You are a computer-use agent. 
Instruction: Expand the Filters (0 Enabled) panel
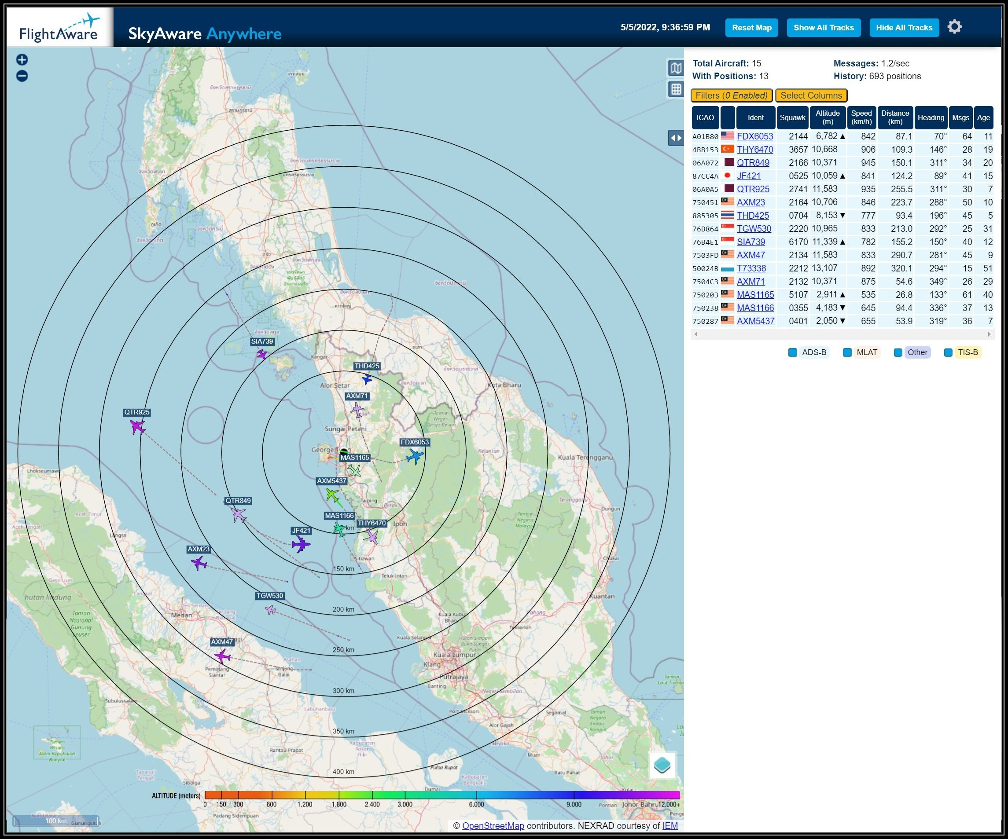pyautogui.click(x=731, y=95)
